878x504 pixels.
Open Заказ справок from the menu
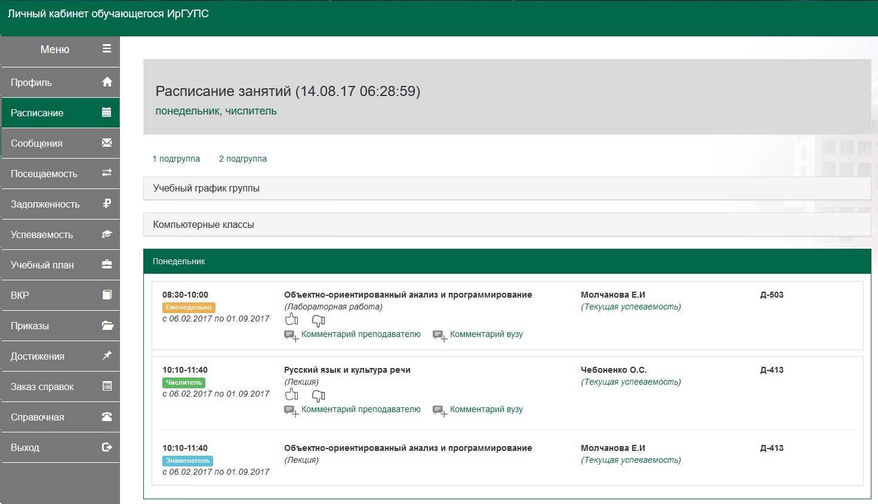(x=60, y=386)
